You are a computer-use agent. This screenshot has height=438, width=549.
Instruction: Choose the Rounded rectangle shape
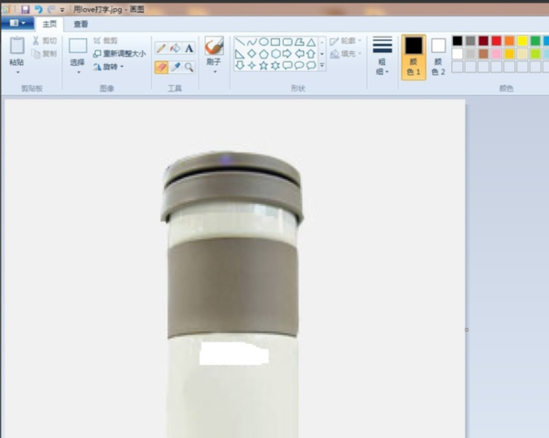point(287,42)
